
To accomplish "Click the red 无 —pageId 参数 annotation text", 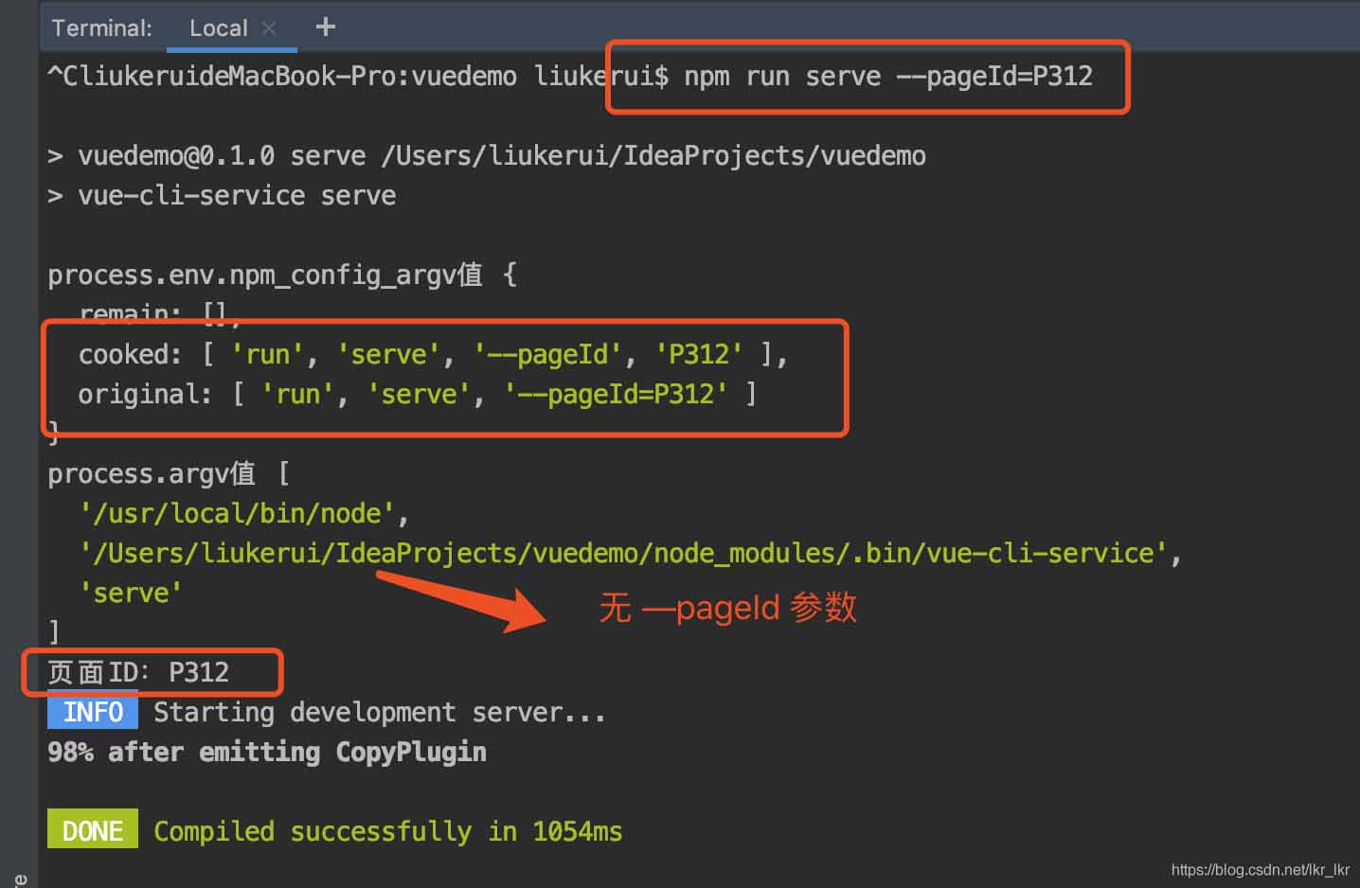I will pyautogui.click(x=727, y=608).
